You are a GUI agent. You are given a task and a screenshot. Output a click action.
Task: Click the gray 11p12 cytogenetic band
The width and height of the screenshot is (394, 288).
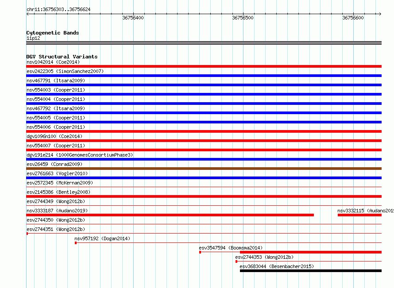(204, 43)
